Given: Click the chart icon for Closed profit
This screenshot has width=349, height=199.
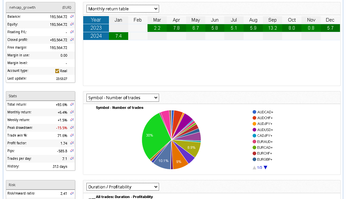Looking at the screenshot, I should [72, 40].
